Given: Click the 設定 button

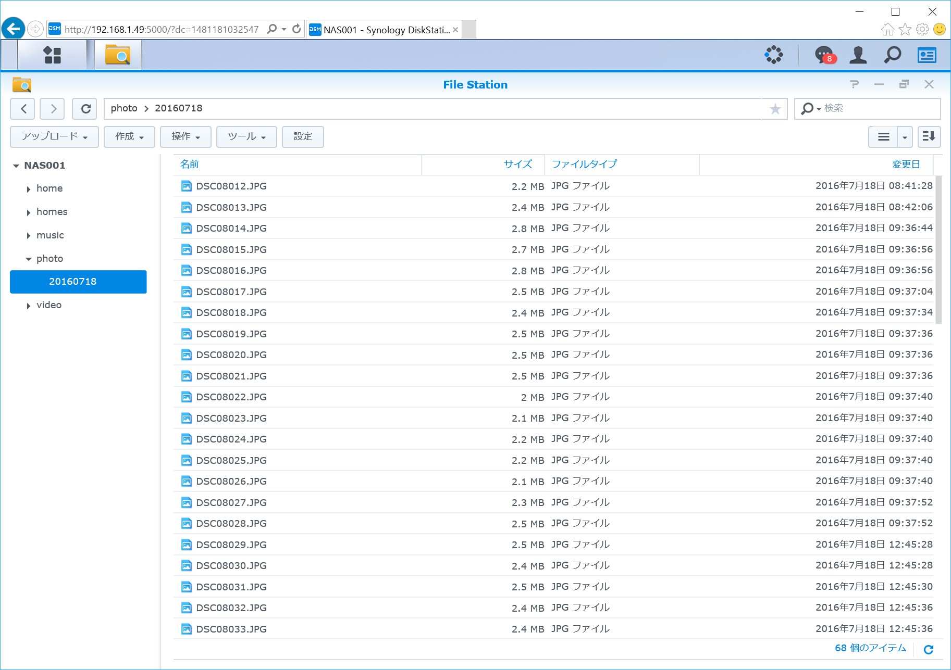Looking at the screenshot, I should 303,137.
